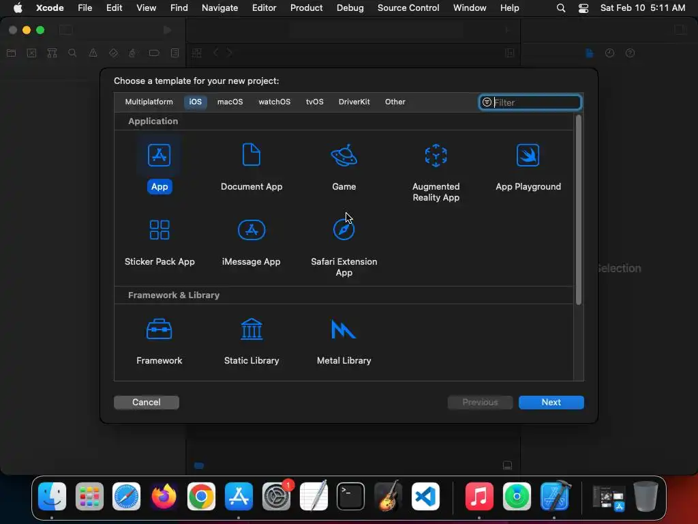Select the iMessage App template
698x524 pixels.
[x=252, y=242]
